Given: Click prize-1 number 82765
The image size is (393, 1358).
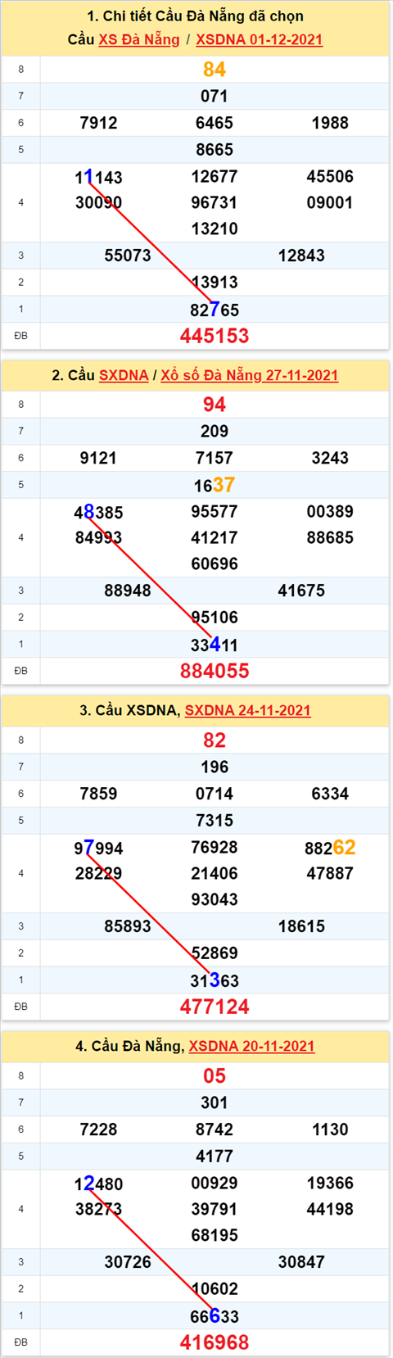Looking at the screenshot, I should pos(215,310).
